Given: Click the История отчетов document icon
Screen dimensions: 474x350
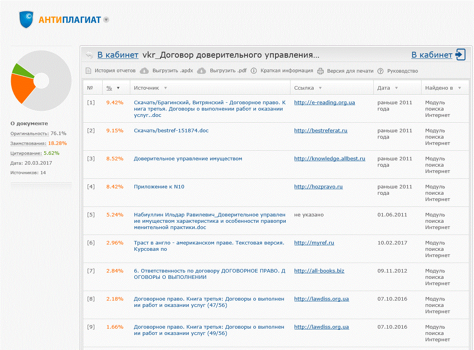Looking at the screenshot, I should 88,71.
